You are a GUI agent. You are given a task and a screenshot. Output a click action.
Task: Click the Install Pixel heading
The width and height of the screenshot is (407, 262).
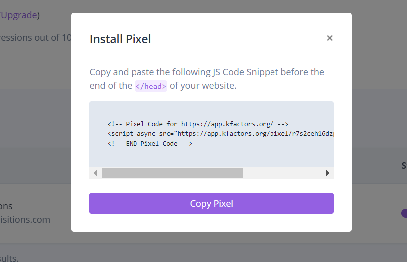pyautogui.click(x=120, y=39)
